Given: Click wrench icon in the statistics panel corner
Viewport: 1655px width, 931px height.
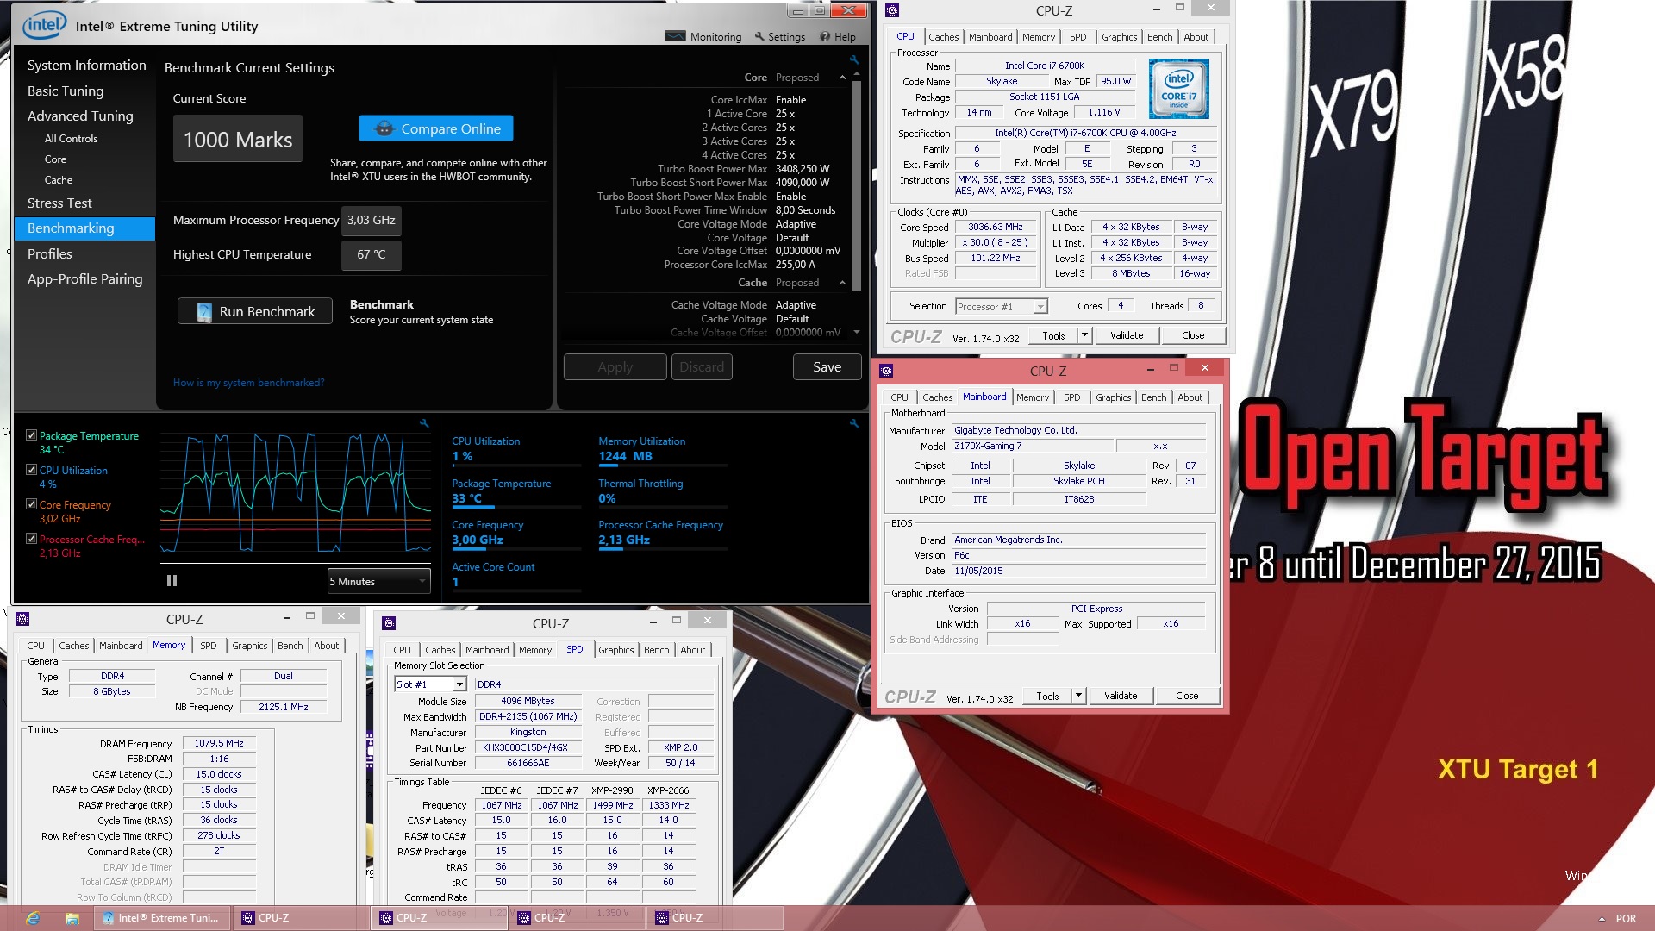Looking at the screenshot, I should [x=853, y=423].
